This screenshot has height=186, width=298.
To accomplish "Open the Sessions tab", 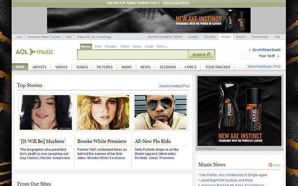I will (x=168, y=67).
